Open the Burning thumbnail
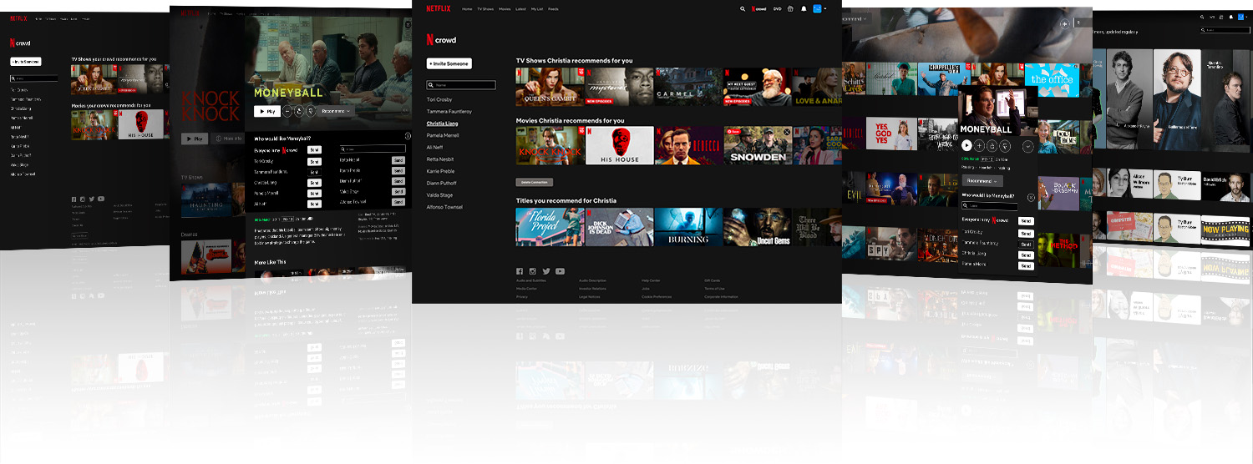The image size is (1253, 464). pyautogui.click(x=688, y=227)
